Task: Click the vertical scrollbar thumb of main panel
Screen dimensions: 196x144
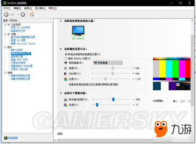Action: (192, 70)
